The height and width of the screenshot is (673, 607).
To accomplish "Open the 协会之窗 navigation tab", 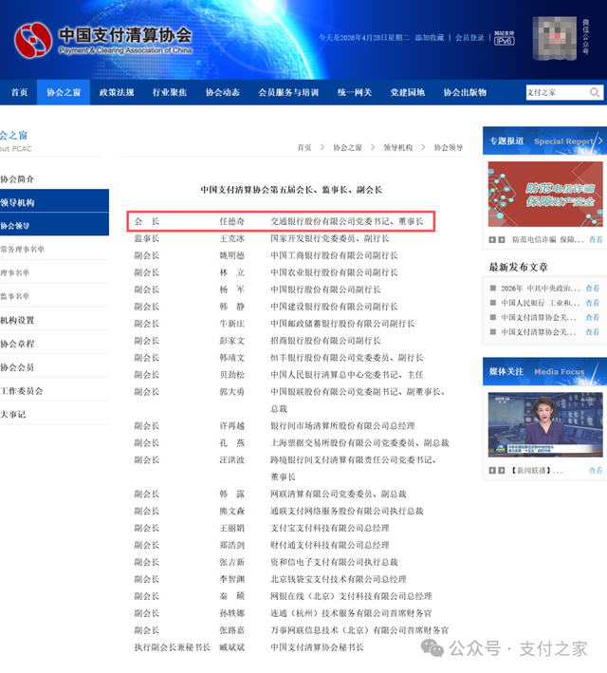I will click(64, 92).
